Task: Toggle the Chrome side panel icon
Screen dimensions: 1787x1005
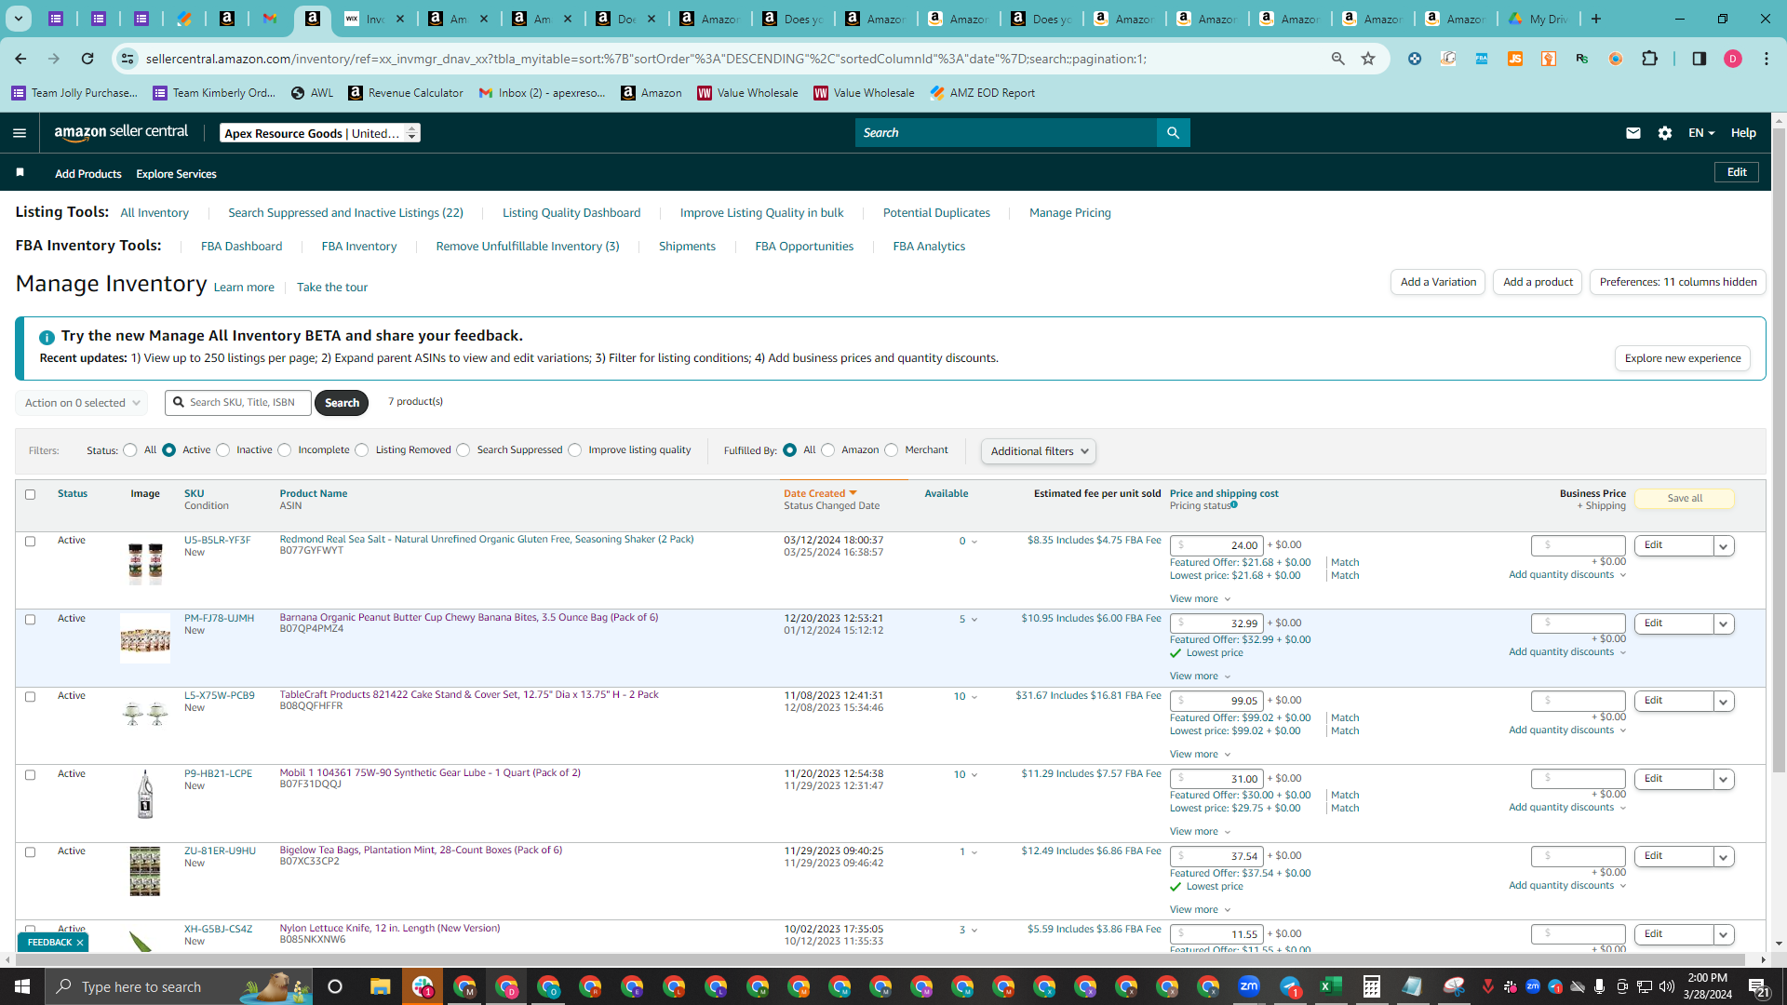Action: pos(1700,59)
